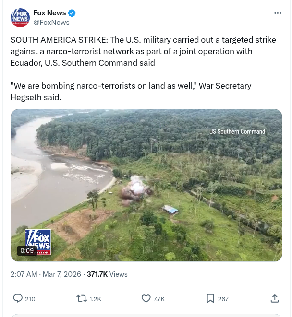Click the 1.2K reposts count

[x=96, y=299]
